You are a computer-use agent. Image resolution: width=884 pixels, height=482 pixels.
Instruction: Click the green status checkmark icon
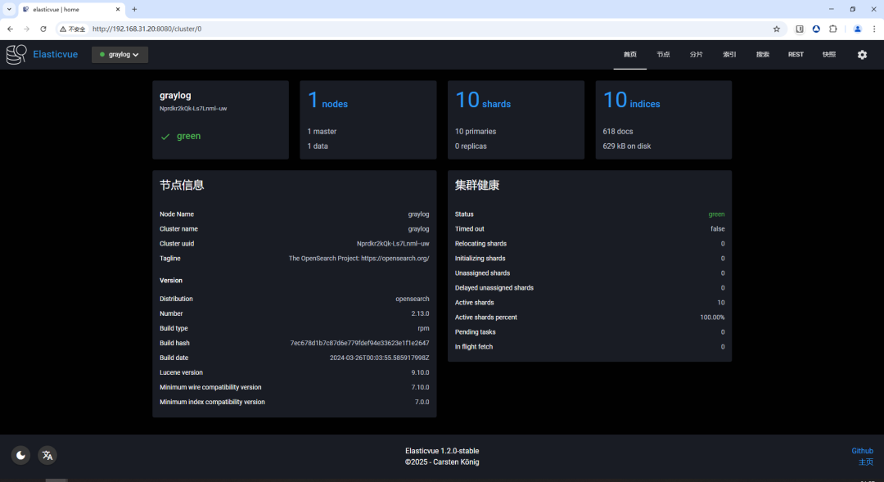[165, 137]
